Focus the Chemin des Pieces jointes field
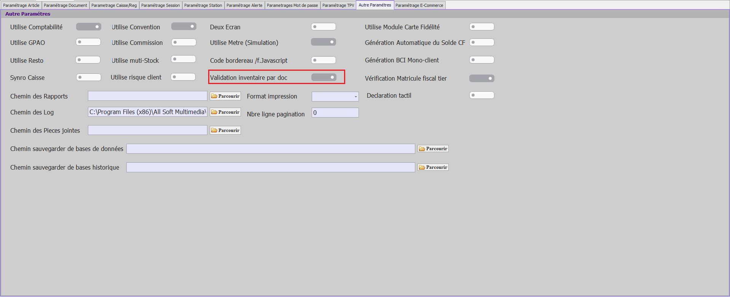 (148, 130)
